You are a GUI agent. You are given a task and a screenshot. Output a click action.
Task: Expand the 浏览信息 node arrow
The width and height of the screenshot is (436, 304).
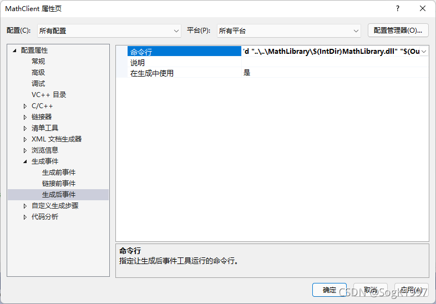pyautogui.click(x=25, y=150)
